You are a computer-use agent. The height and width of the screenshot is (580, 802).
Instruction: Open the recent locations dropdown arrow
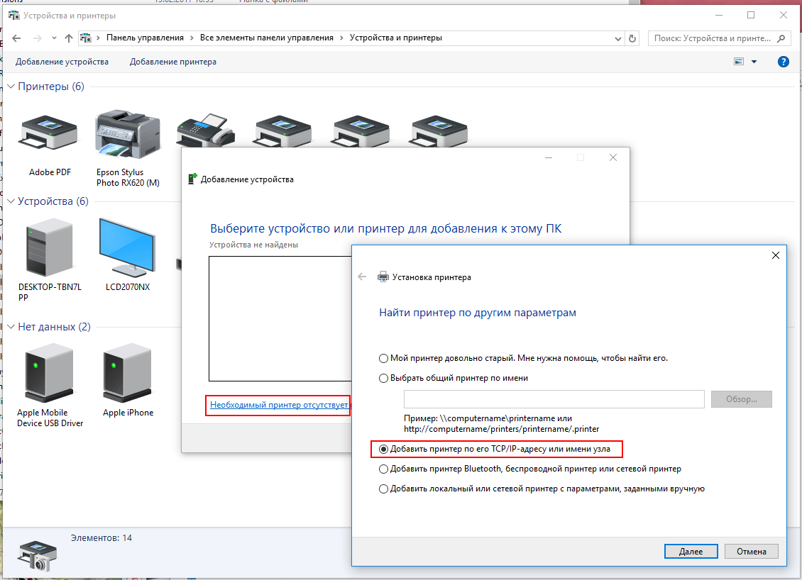click(x=54, y=38)
